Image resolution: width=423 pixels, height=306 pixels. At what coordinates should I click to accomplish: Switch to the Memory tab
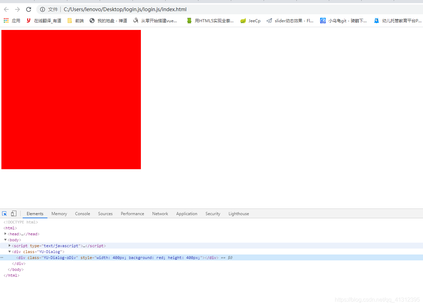click(59, 214)
